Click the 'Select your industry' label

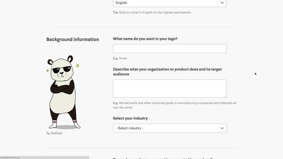pyautogui.click(x=130, y=118)
